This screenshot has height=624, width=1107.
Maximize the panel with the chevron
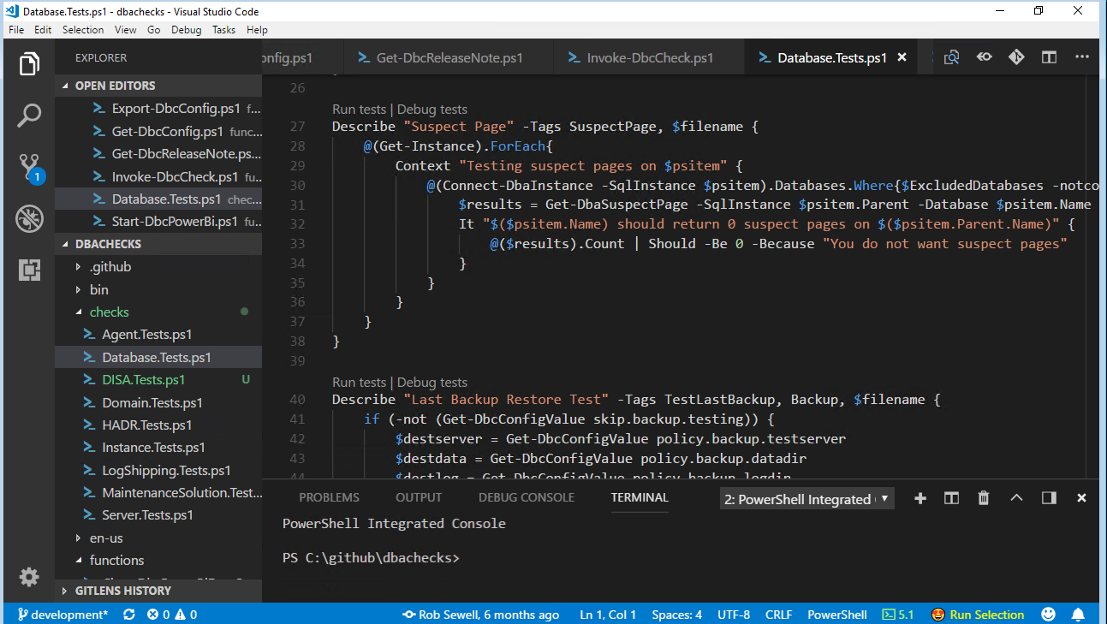1015,497
